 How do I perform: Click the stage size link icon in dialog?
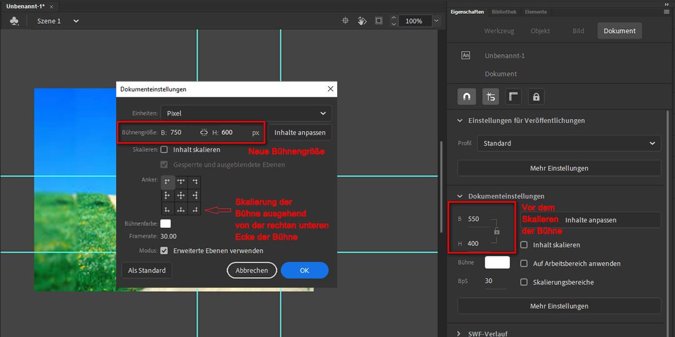(x=204, y=132)
